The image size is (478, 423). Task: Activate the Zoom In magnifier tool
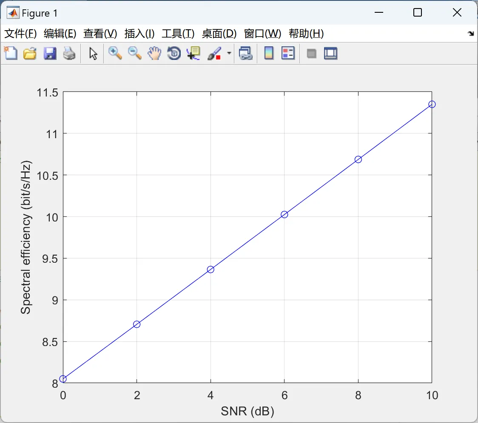pyautogui.click(x=115, y=53)
